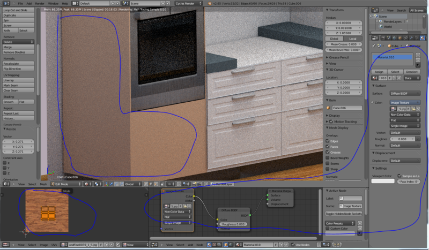This screenshot has height=250, width=429.
Task: Select world shader globe icon in node header
Action: tap(231, 245)
